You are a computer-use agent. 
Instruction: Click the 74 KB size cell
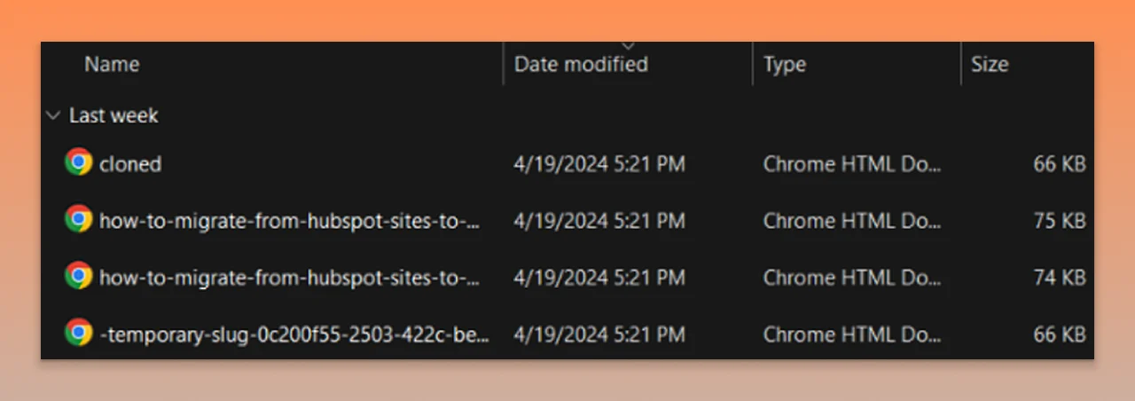pyautogui.click(x=1059, y=278)
